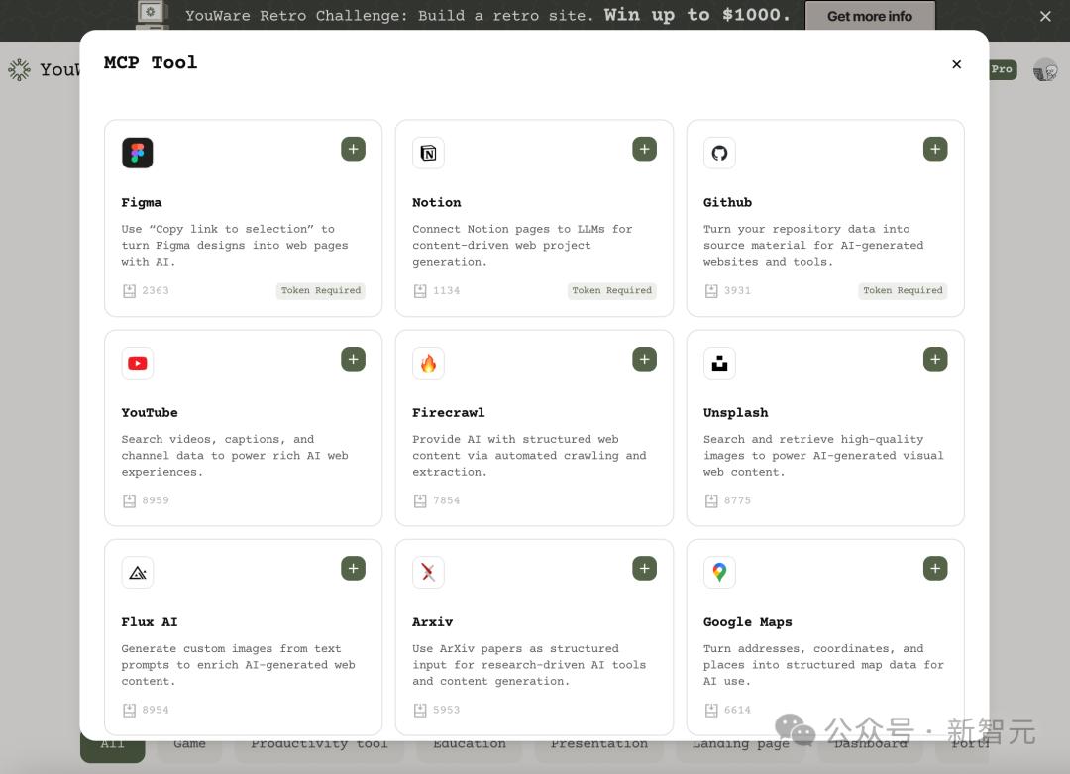Click the Firecrawl flame icon
This screenshot has width=1070, height=774.
[x=428, y=363]
